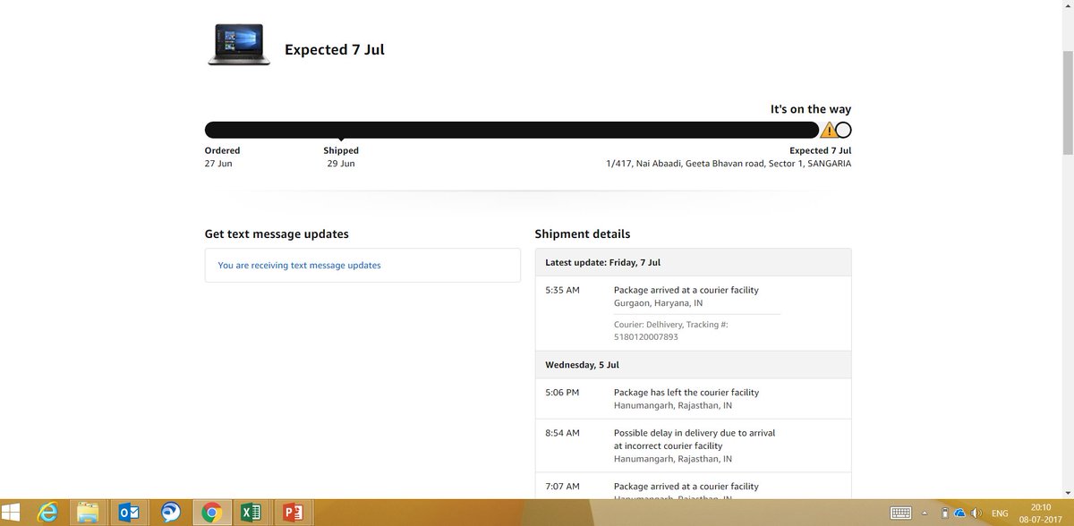Click the OneDrive cloud tray icon
This screenshot has width=1074, height=526.
960,513
